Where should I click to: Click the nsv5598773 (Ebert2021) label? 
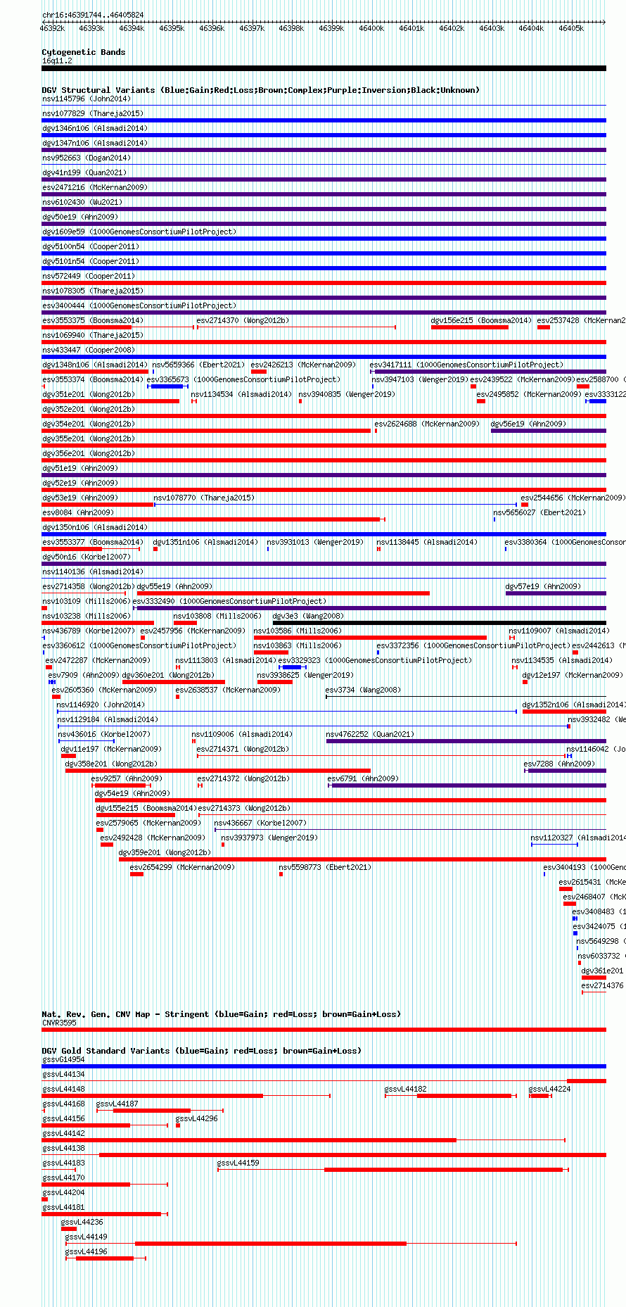(325, 867)
